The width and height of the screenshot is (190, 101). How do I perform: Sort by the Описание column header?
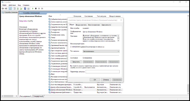coord(78,16)
